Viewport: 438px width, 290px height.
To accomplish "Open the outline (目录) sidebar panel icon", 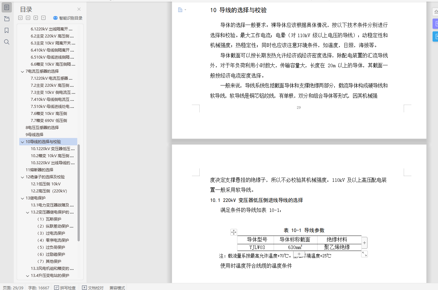I will (7, 7).
